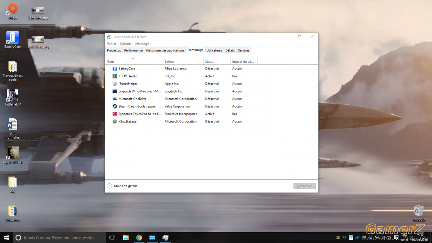Select the Microsoft OneDrive cloud icon

pos(115,99)
